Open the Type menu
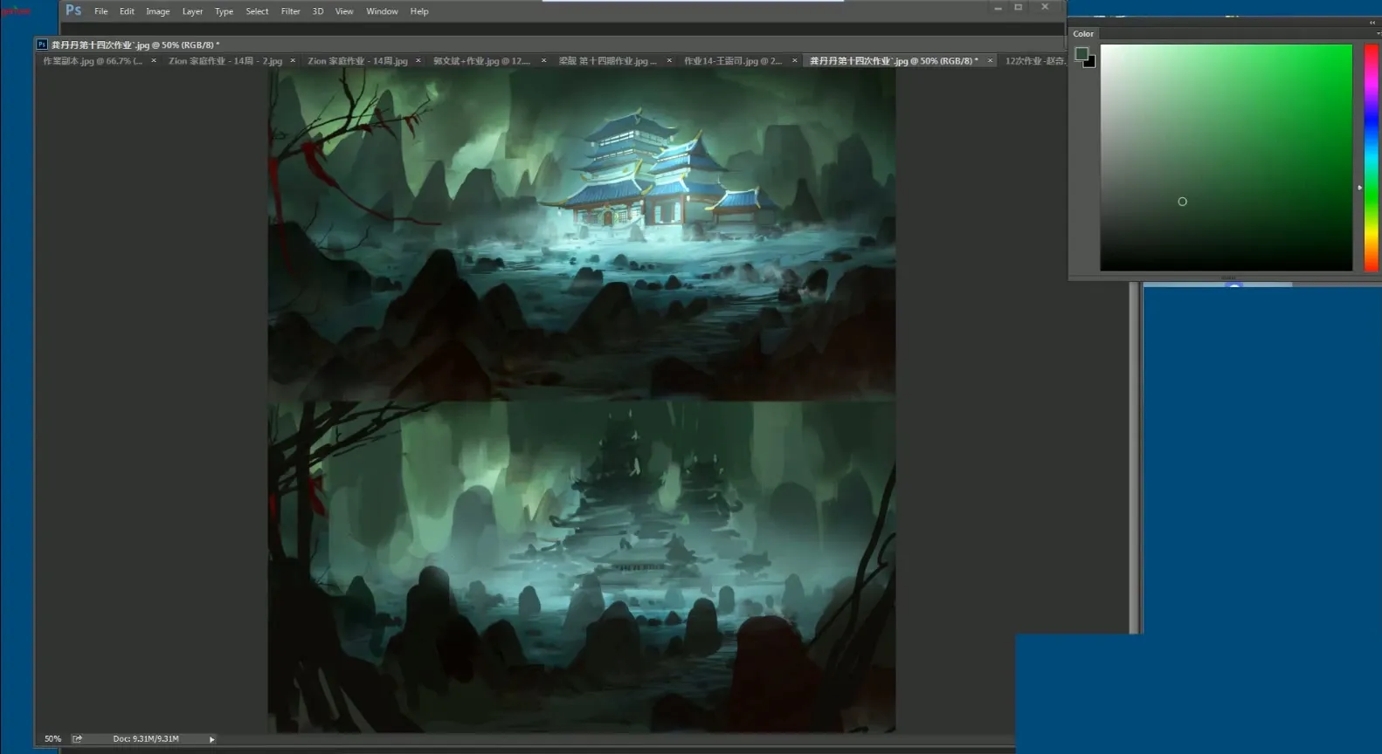This screenshot has height=754, width=1382. pos(224,11)
